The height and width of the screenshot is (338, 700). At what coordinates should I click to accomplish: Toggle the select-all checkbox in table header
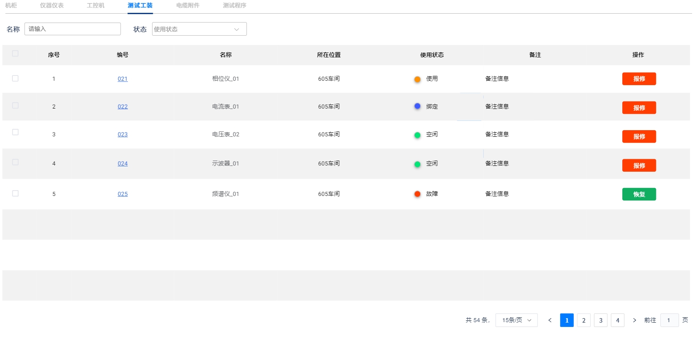(15, 54)
